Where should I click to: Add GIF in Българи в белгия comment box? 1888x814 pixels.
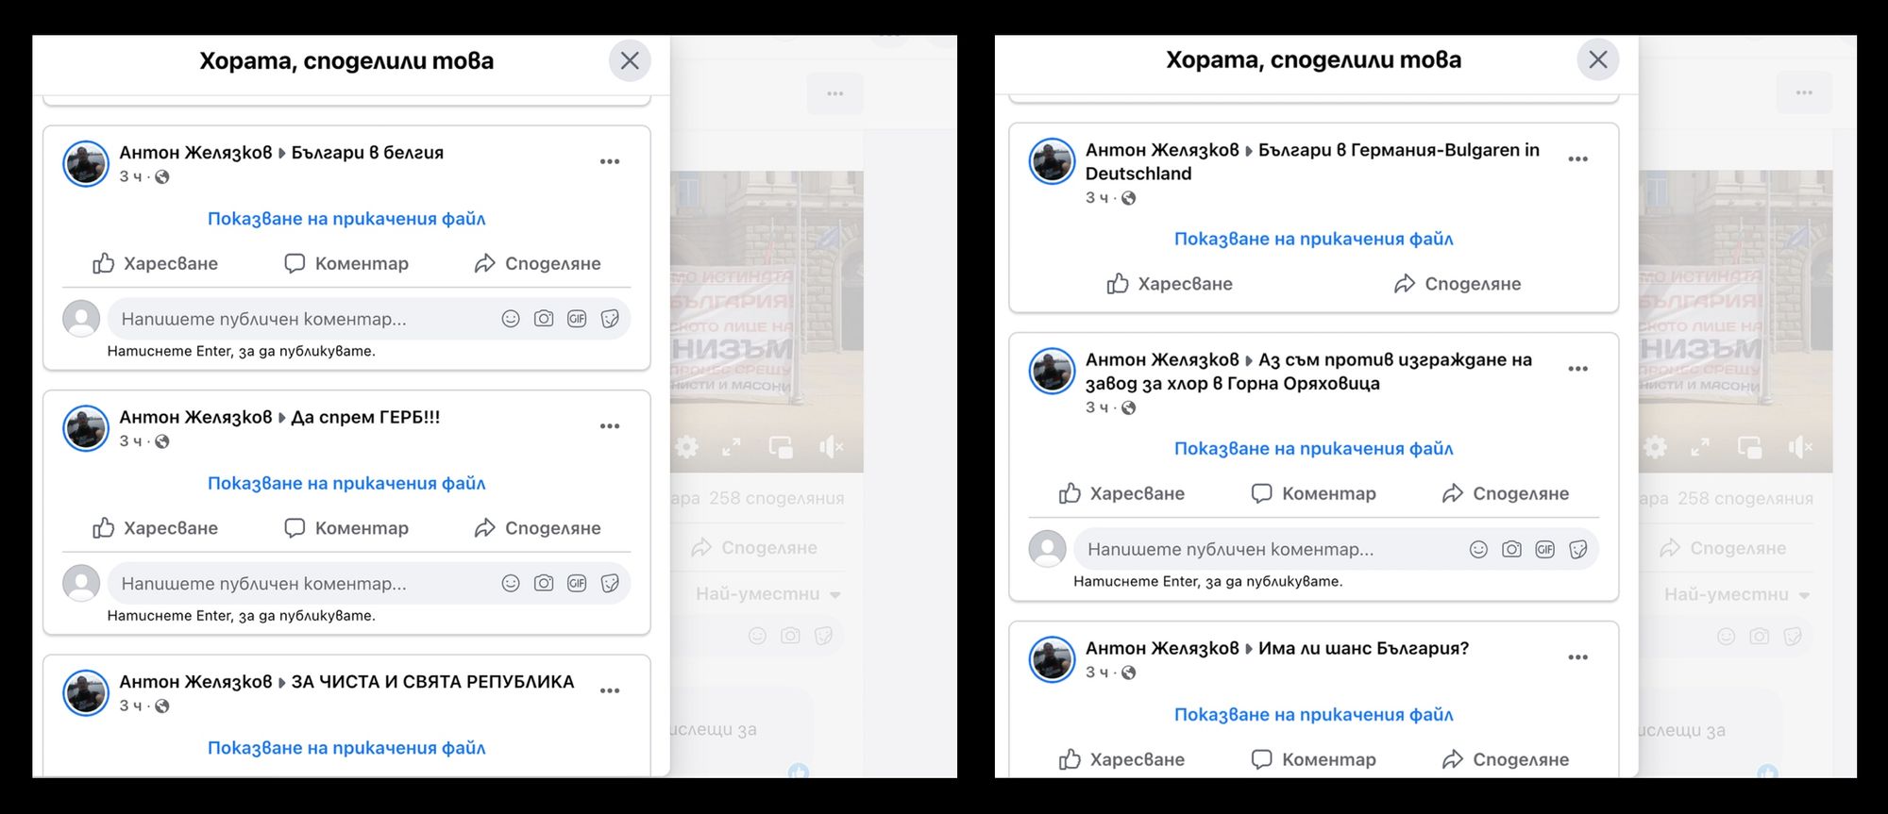click(577, 319)
